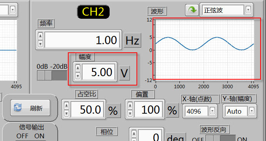This screenshot has width=266, height=141.
Task: Increment the 相位 phase value
Action: pos(134,133)
